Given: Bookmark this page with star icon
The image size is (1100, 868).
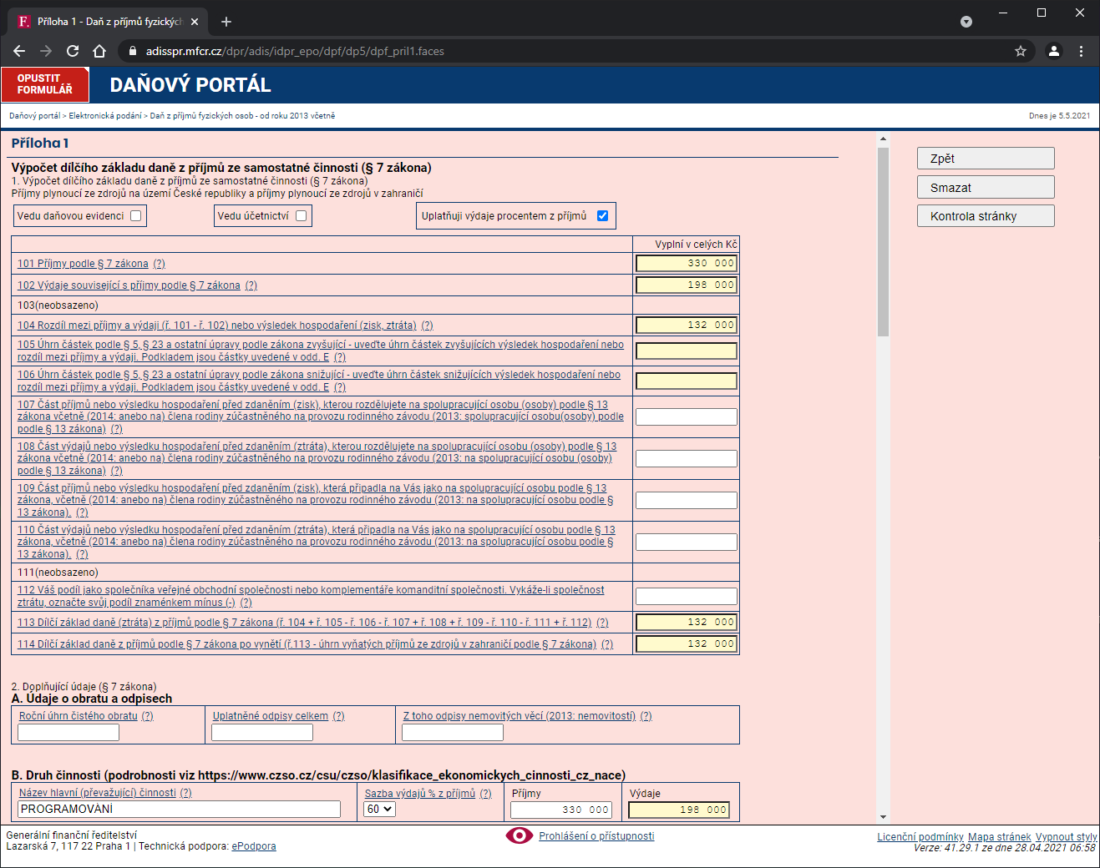Looking at the screenshot, I should point(1020,51).
